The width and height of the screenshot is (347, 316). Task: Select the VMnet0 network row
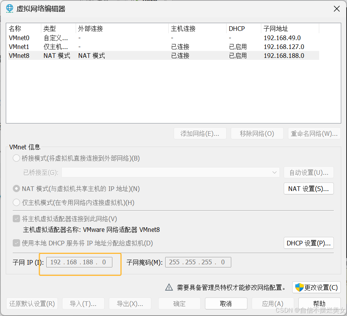click(164, 38)
